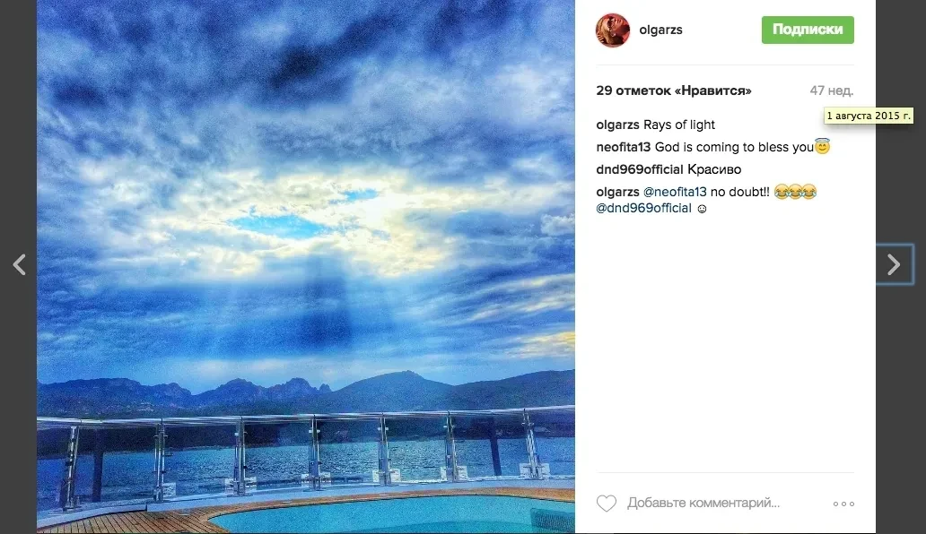The width and height of the screenshot is (926, 534).
Task: Click the 1 августа 2015 г. date tooltip
Action: tap(869, 116)
